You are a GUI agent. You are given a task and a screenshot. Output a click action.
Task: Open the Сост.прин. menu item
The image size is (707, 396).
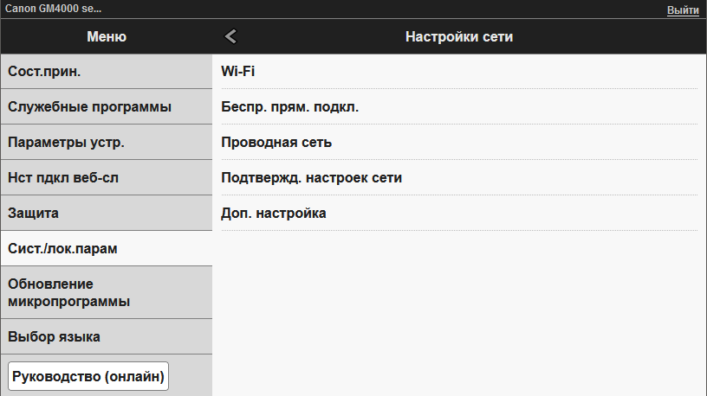point(106,72)
